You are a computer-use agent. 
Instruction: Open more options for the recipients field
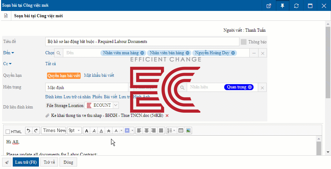254,53
